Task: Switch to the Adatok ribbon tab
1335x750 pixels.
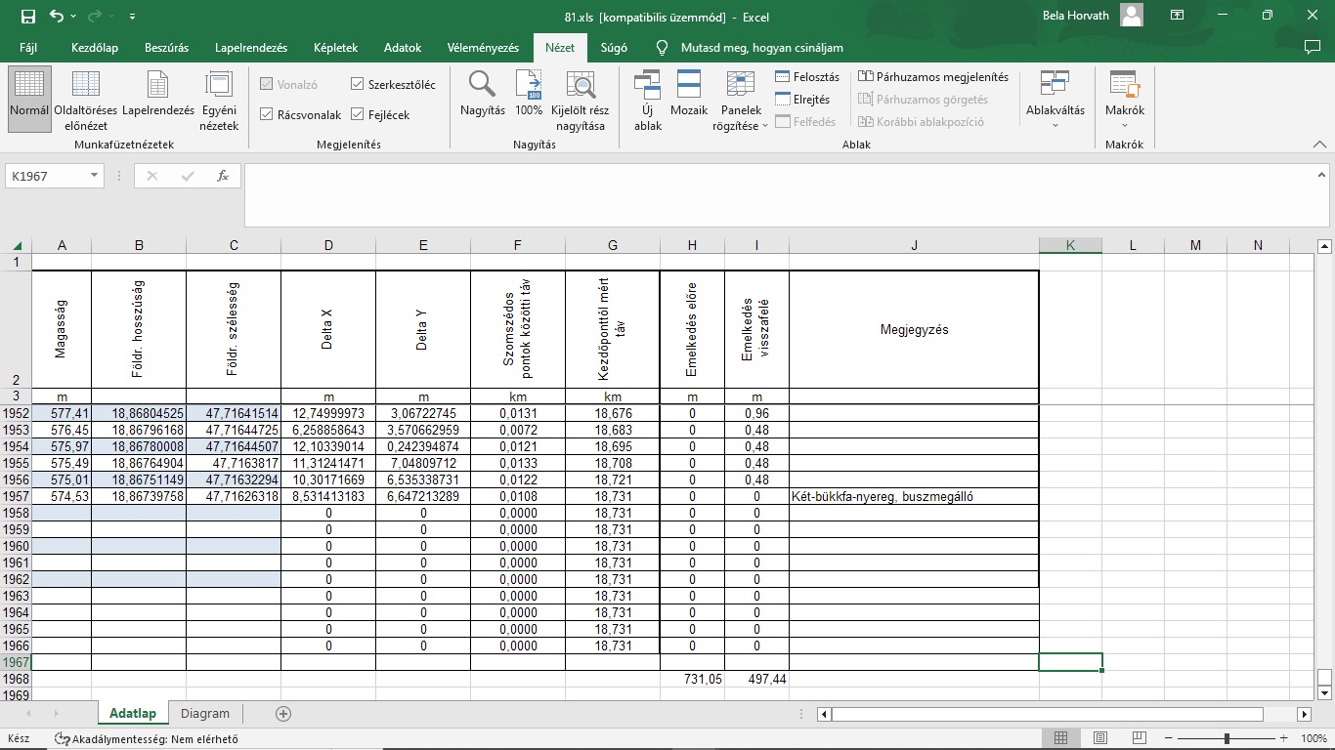Action: click(x=403, y=47)
